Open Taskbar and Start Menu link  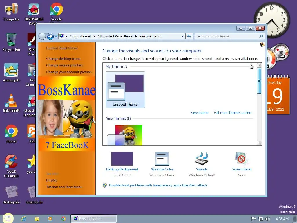click(x=64, y=187)
